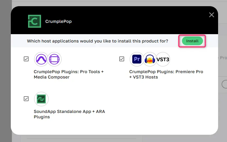Click the green SoundApp waveform icon
Screen dimensions: 227x142
[41, 99]
